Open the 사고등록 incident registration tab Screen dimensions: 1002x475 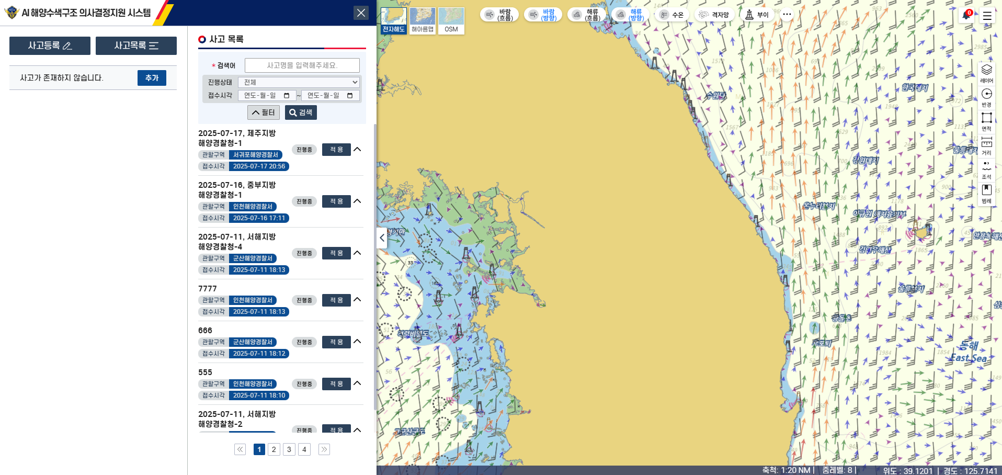(50, 46)
